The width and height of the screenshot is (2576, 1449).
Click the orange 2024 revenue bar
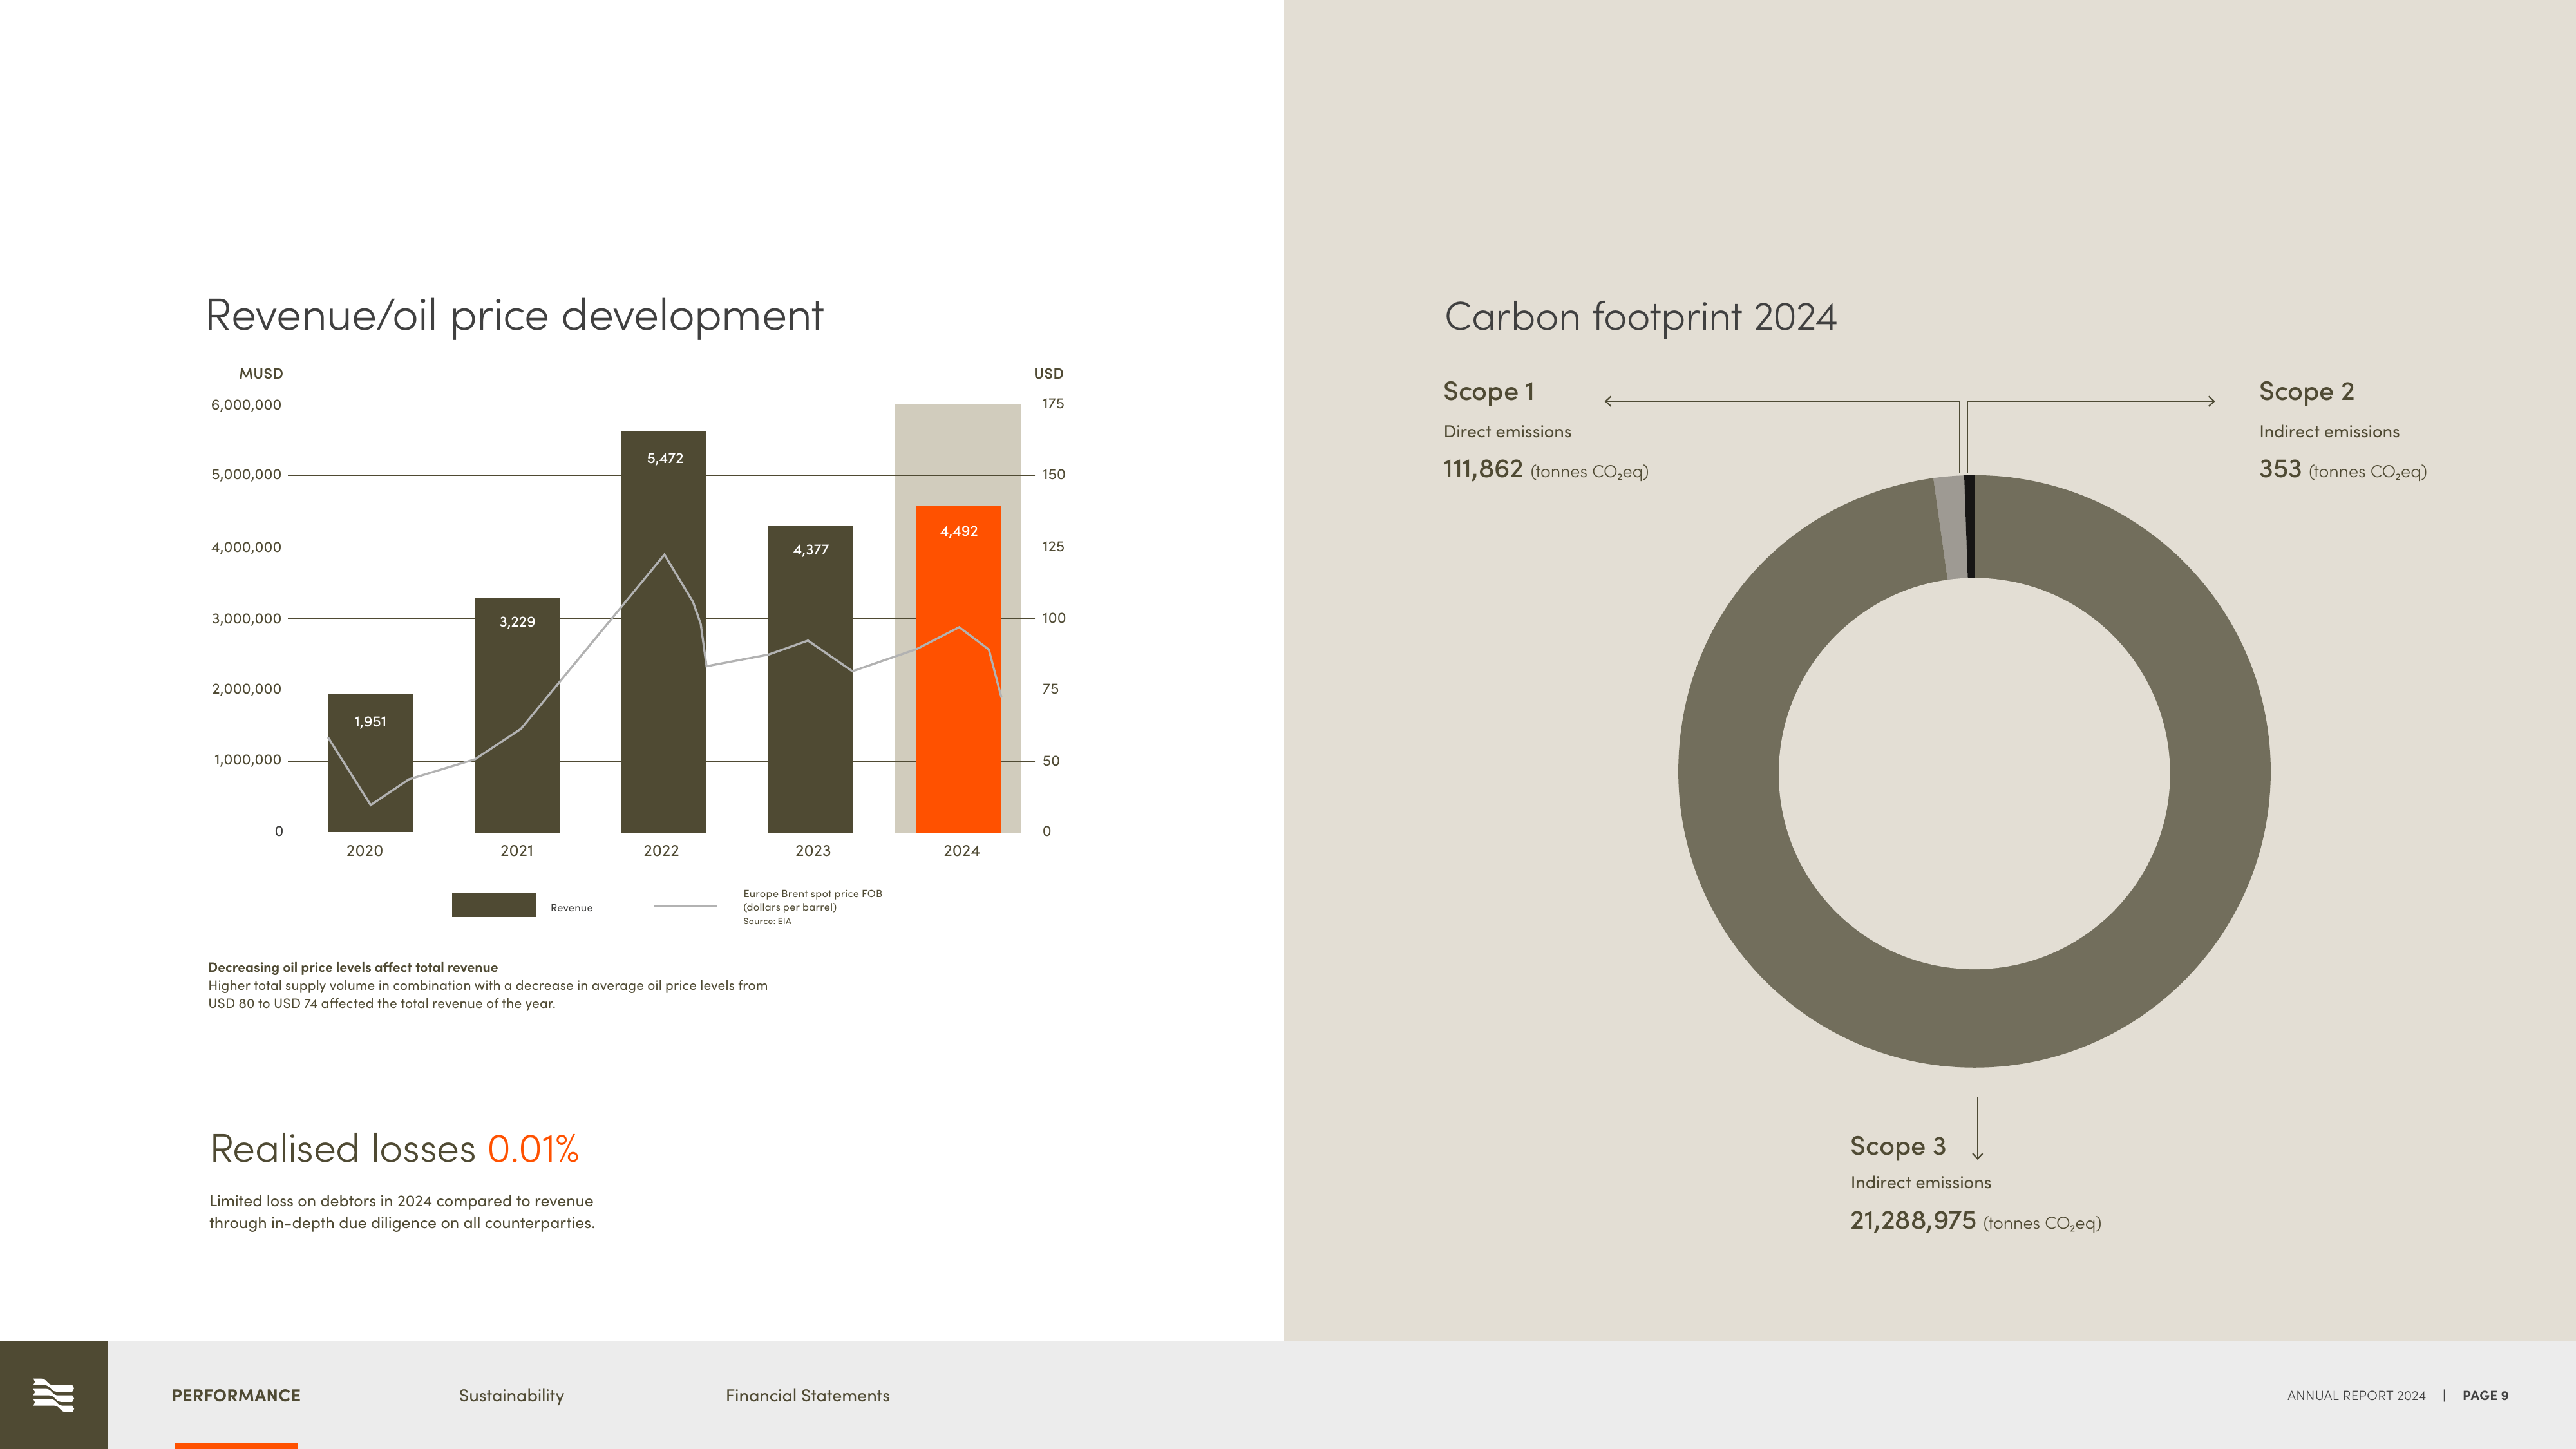point(958,669)
